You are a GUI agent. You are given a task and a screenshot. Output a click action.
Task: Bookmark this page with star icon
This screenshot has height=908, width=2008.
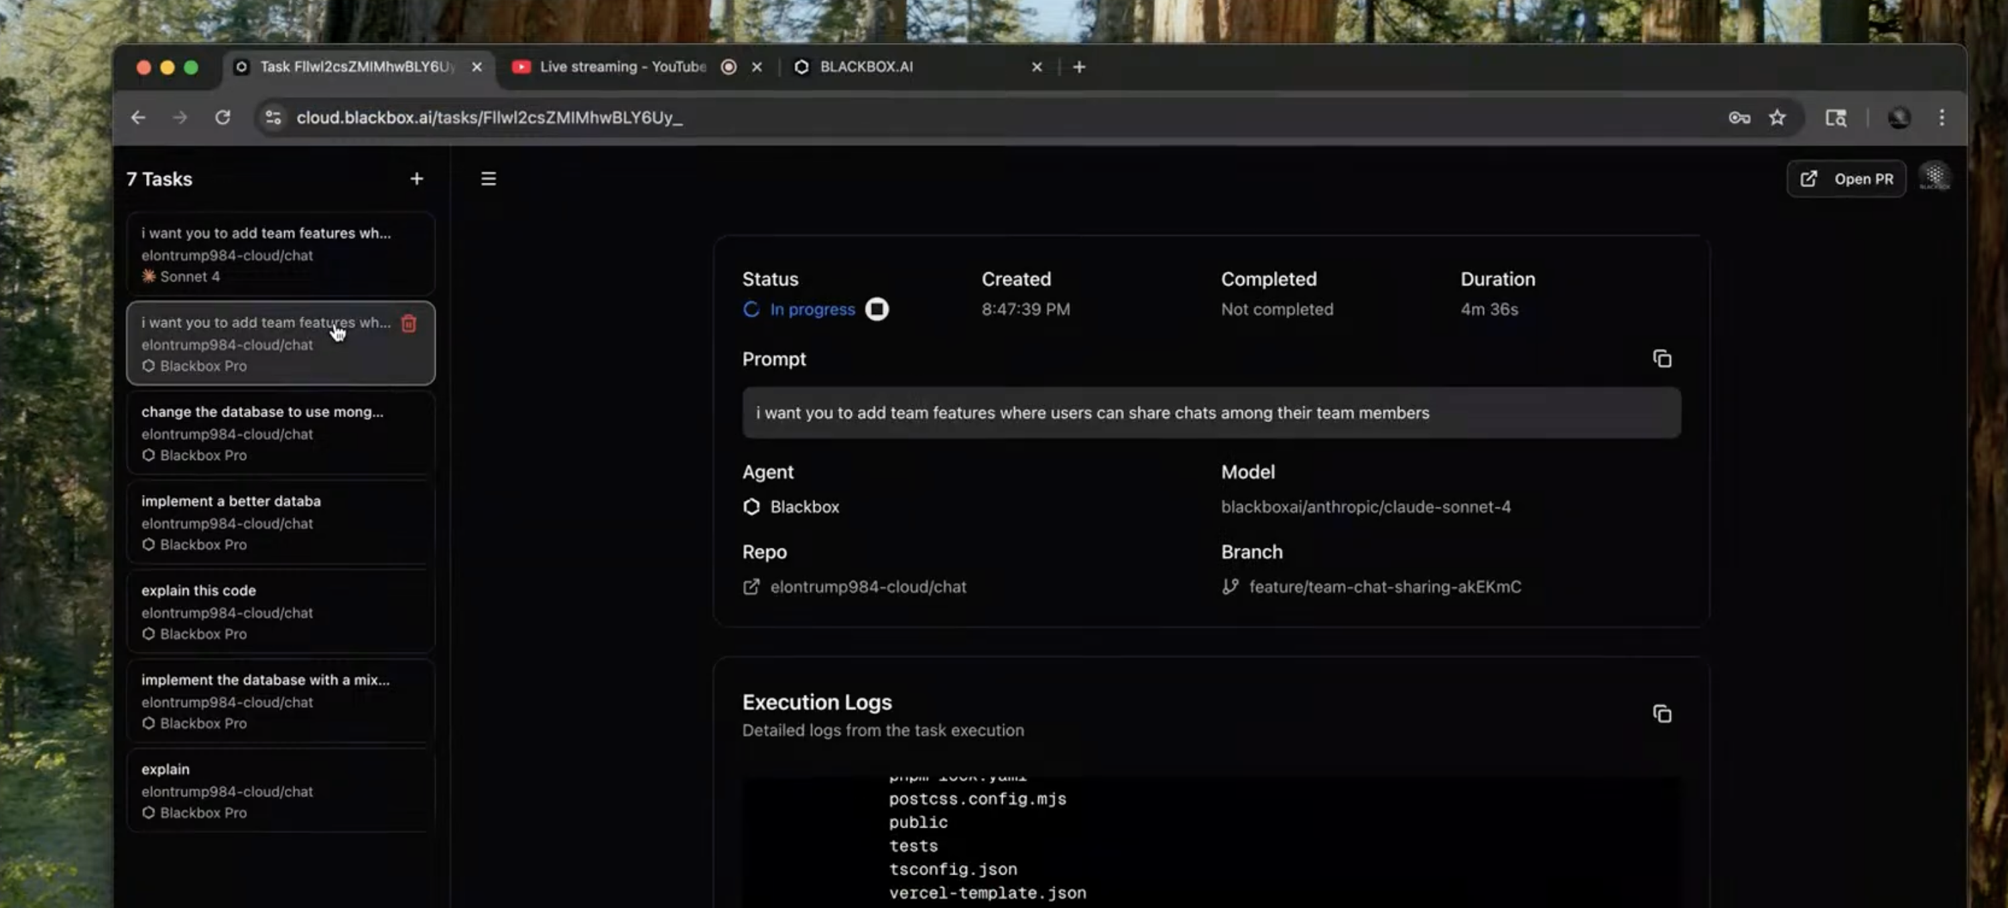(x=1777, y=118)
